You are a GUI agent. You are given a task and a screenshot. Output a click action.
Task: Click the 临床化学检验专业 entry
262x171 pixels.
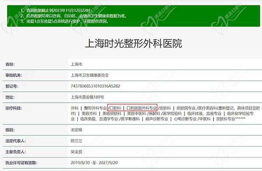point(241,114)
